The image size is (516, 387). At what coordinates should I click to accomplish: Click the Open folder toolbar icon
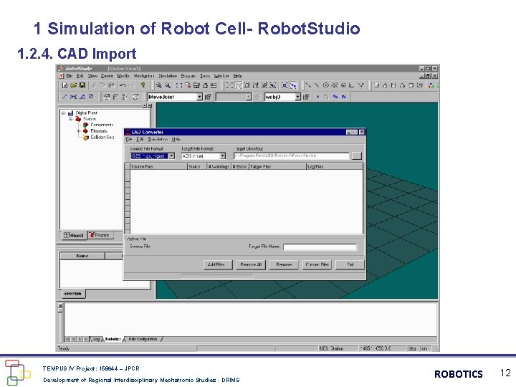pyautogui.click(x=73, y=85)
